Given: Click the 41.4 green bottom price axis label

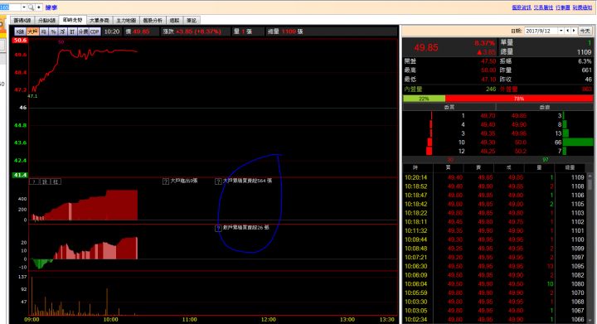Looking at the screenshot, I should click(20, 175).
